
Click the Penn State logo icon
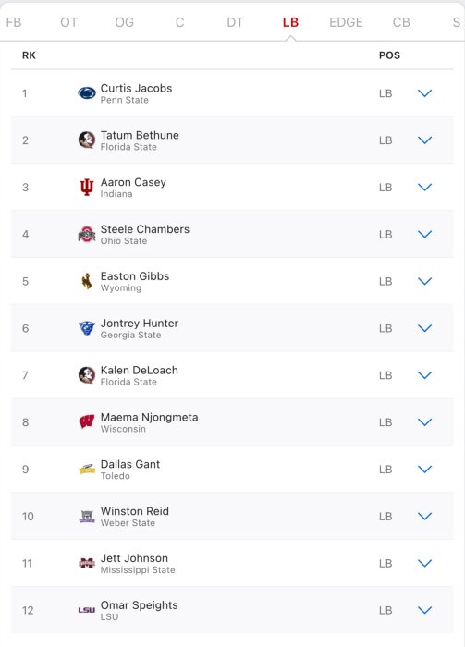click(x=87, y=93)
